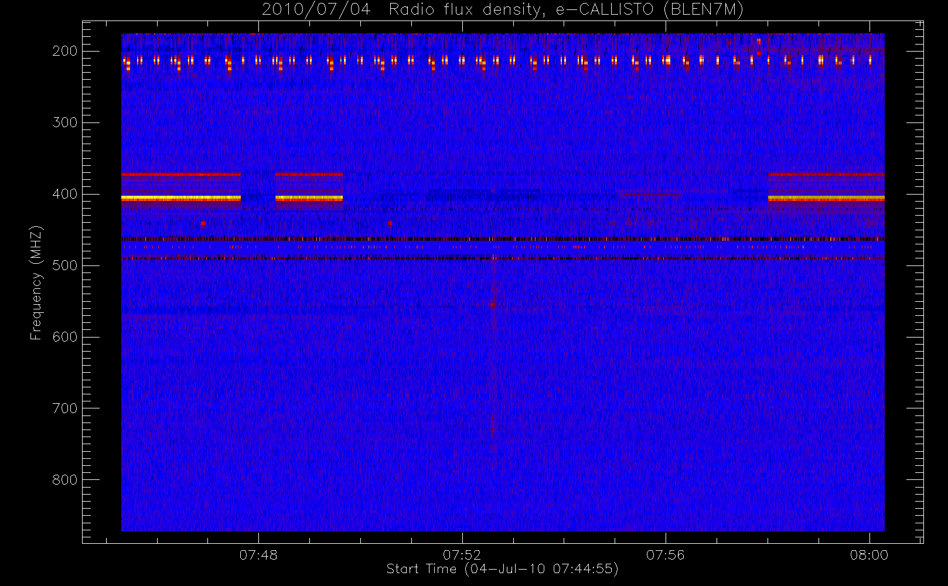Viewport: 948px width, 586px height.
Task: Click the 07:52 time tick label
Action: (462, 555)
